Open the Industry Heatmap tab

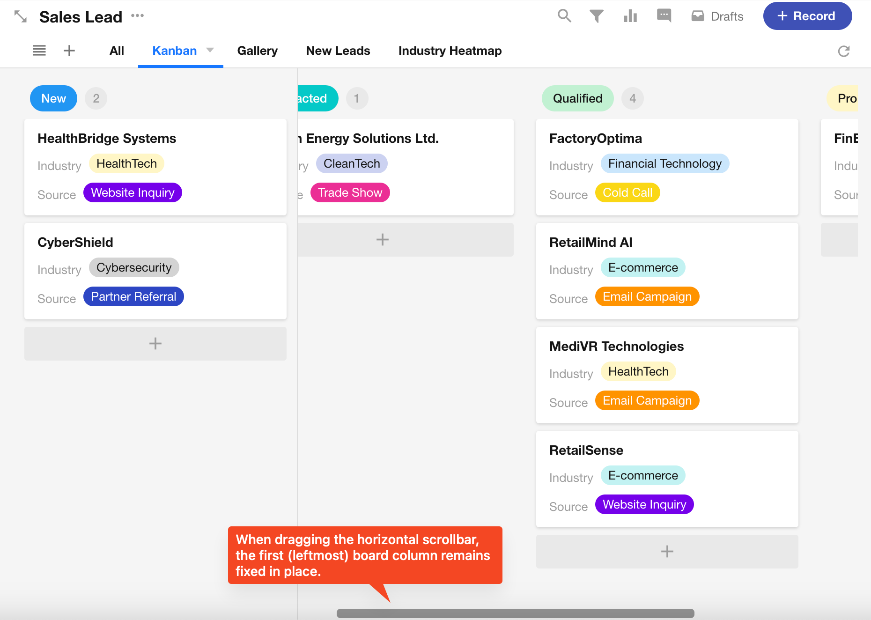(x=450, y=51)
